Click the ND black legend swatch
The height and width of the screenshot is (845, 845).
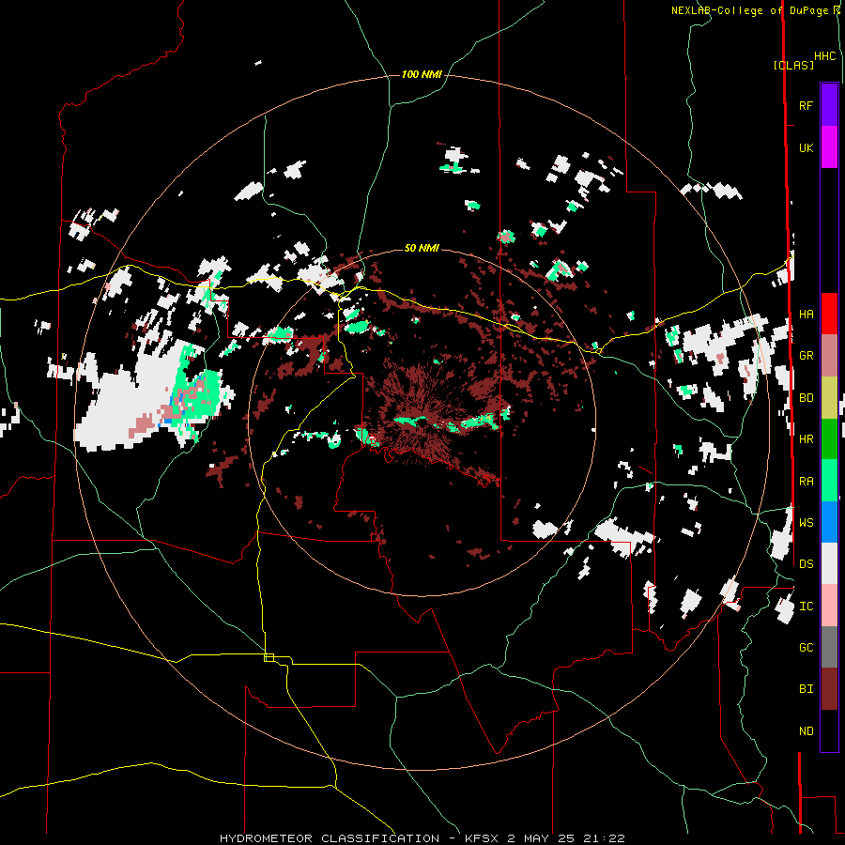pos(829,730)
